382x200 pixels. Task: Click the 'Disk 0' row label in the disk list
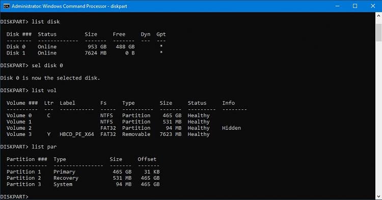pyautogui.click(x=16, y=47)
